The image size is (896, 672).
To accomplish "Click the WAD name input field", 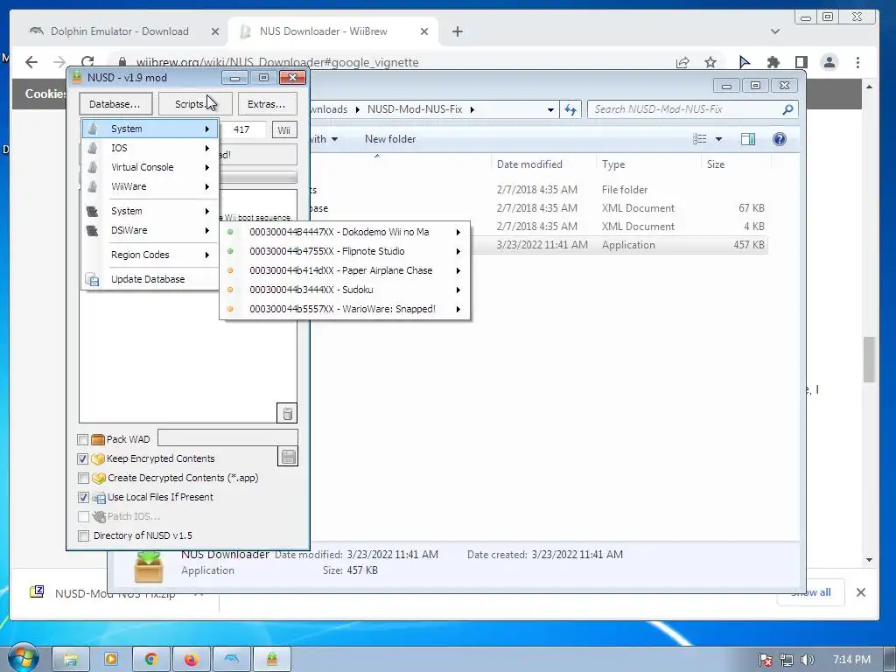I will tap(227, 438).
